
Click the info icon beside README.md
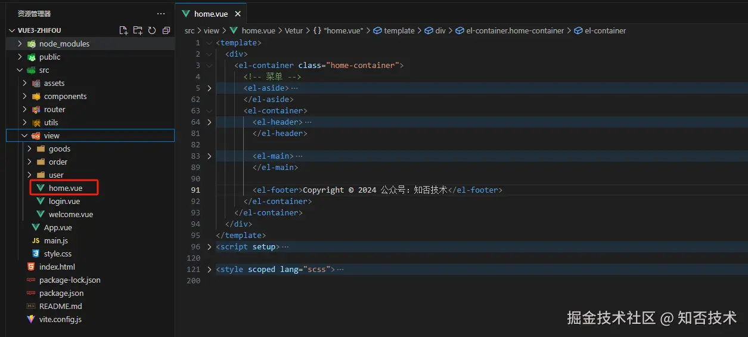pos(31,306)
